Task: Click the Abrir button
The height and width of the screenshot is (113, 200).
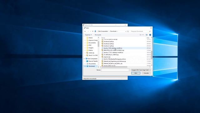Action: (136, 73)
